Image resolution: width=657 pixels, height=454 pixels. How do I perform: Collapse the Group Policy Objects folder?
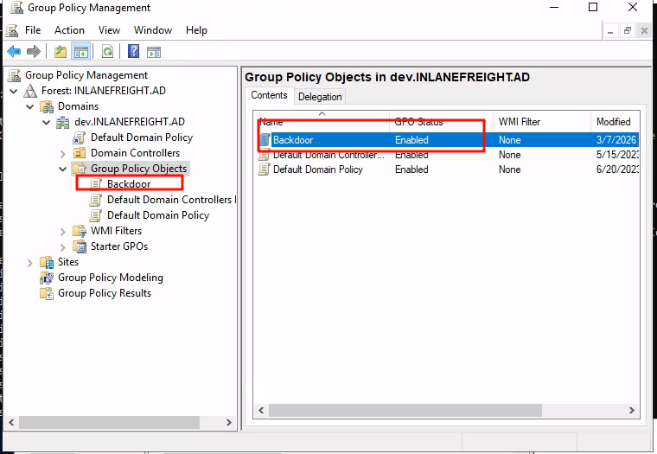tap(63, 169)
